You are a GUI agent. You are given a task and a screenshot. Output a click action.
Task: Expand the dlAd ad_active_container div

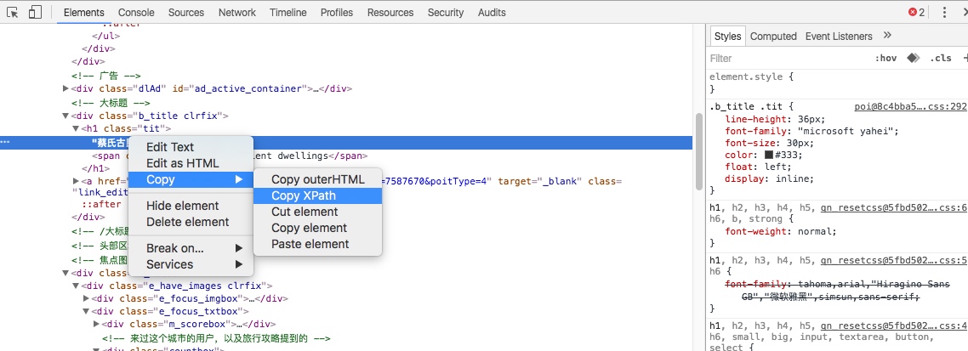66,88
